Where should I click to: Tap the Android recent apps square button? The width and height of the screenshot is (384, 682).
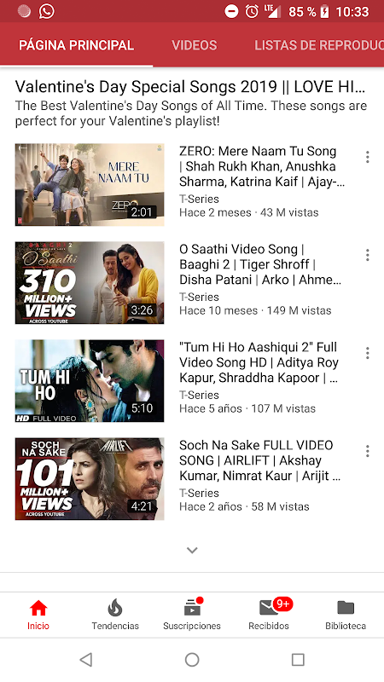(x=298, y=660)
